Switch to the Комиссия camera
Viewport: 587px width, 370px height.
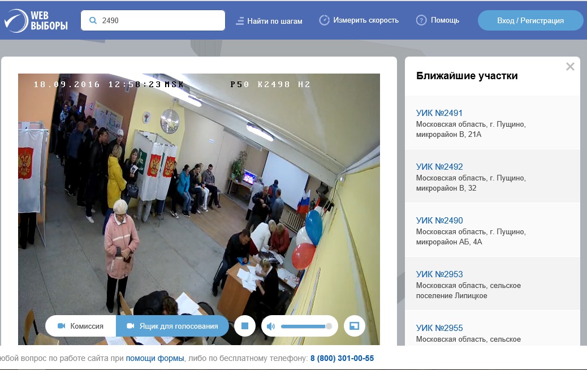point(81,326)
